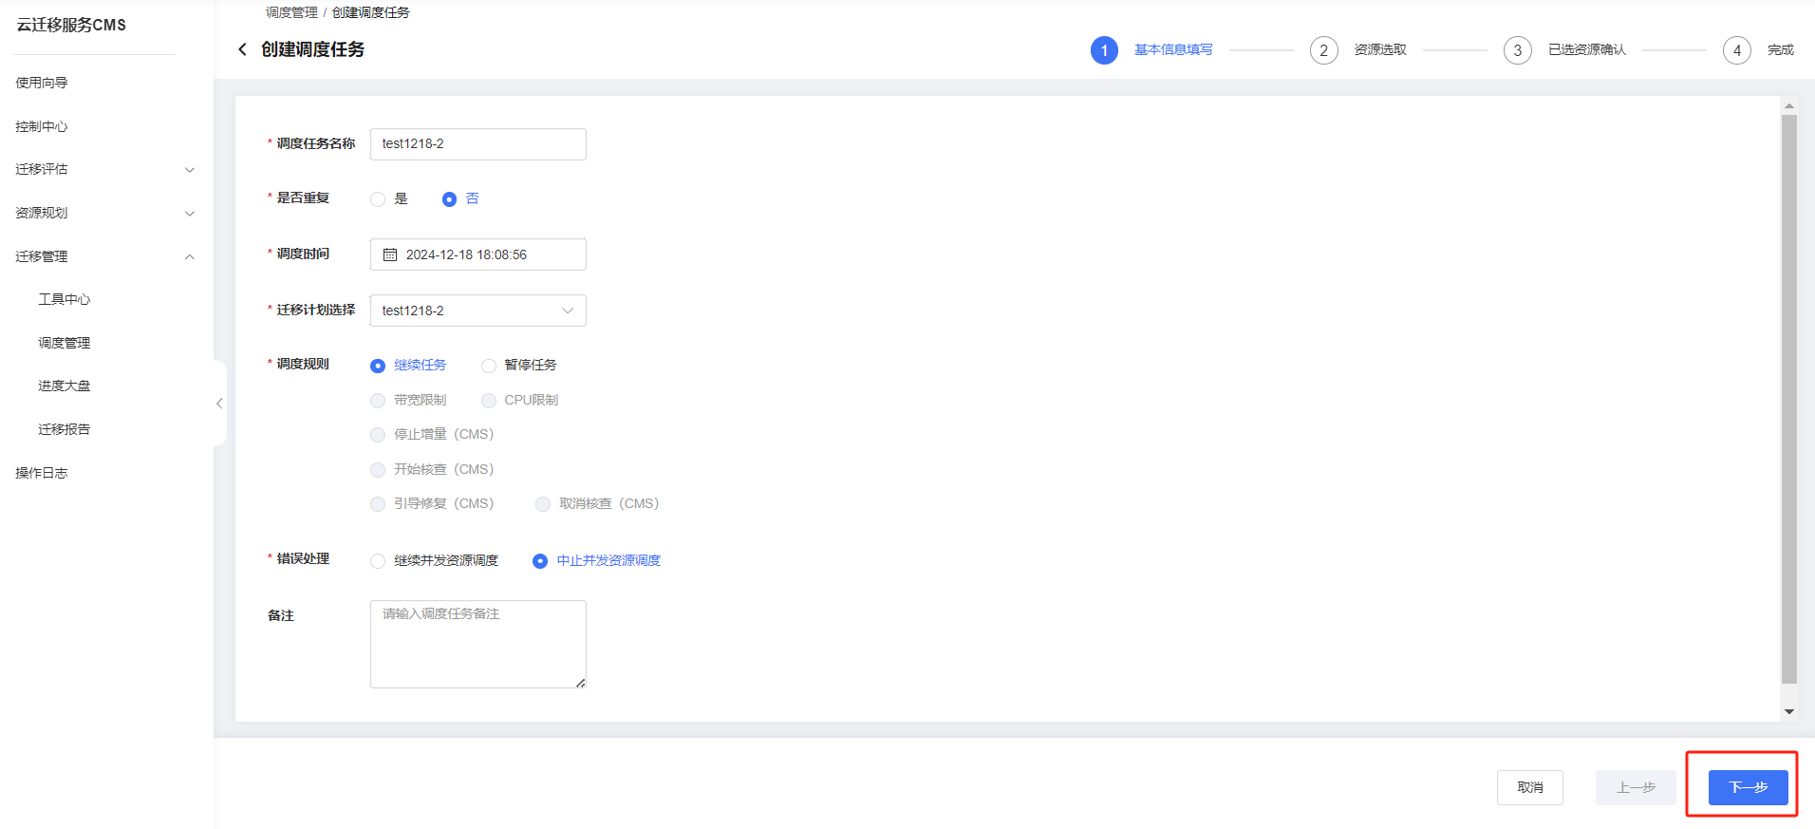The image size is (1815, 829).
Task: Select 是 for 是否重复
Action: tap(378, 199)
